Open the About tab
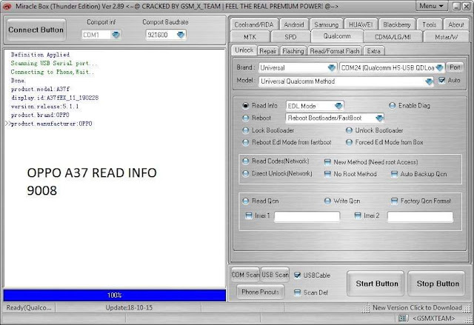 [x=456, y=24]
